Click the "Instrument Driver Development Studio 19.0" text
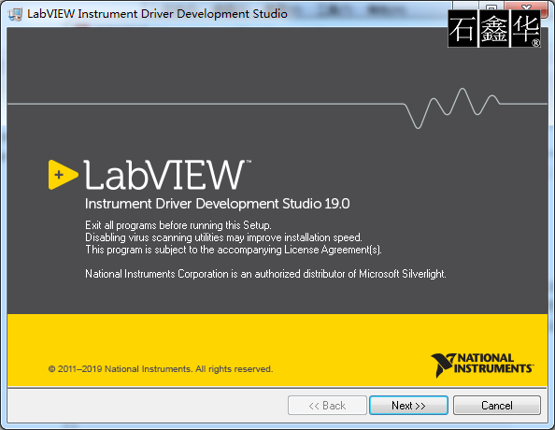555x430 pixels. pyautogui.click(x=218, y=204)
